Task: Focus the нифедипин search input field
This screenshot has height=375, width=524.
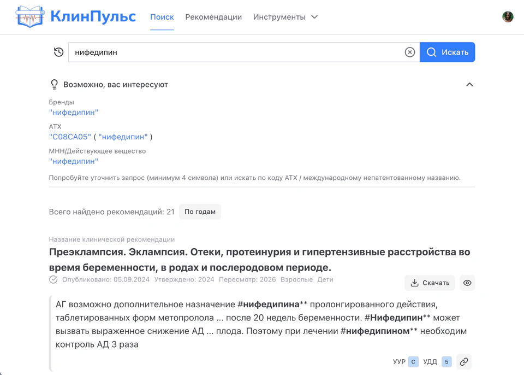Action: point(244,52)
